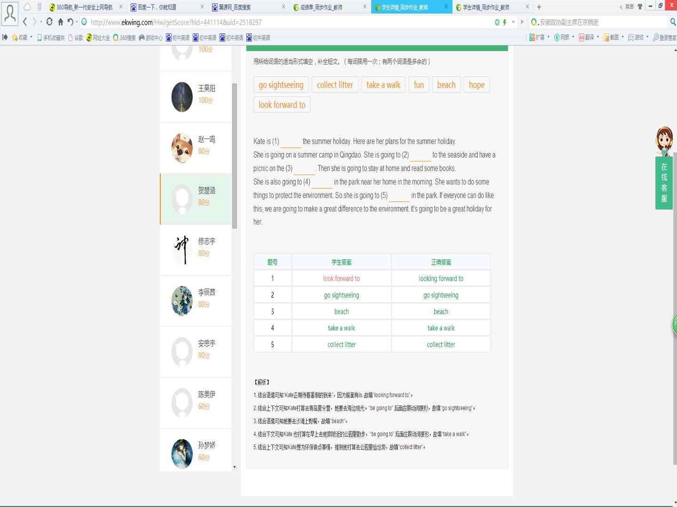
Task: Go to the browser home page icon
Action: coord(60,22)
